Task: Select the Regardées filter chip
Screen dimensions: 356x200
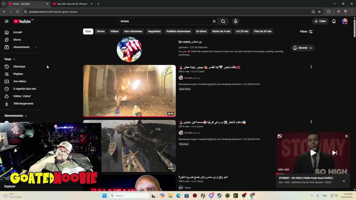Action: click(154, 31)
